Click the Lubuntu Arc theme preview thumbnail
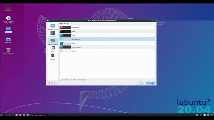 pyautogui.click(x=65, y=47)
